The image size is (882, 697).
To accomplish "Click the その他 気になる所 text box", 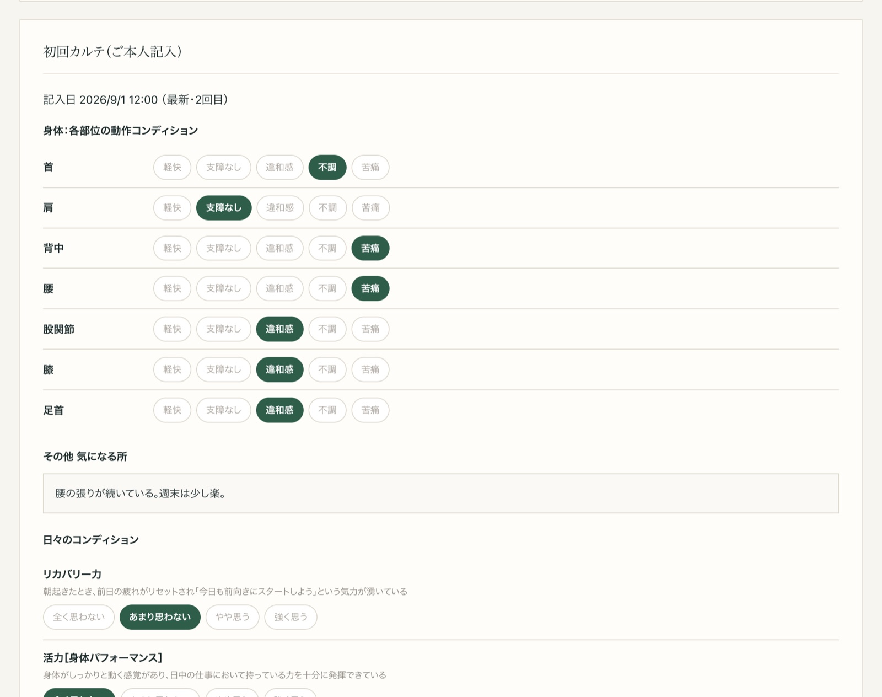I will point(441,494).
